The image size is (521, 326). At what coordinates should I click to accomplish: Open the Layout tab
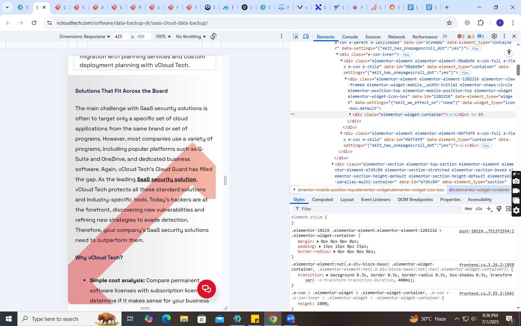347,200
